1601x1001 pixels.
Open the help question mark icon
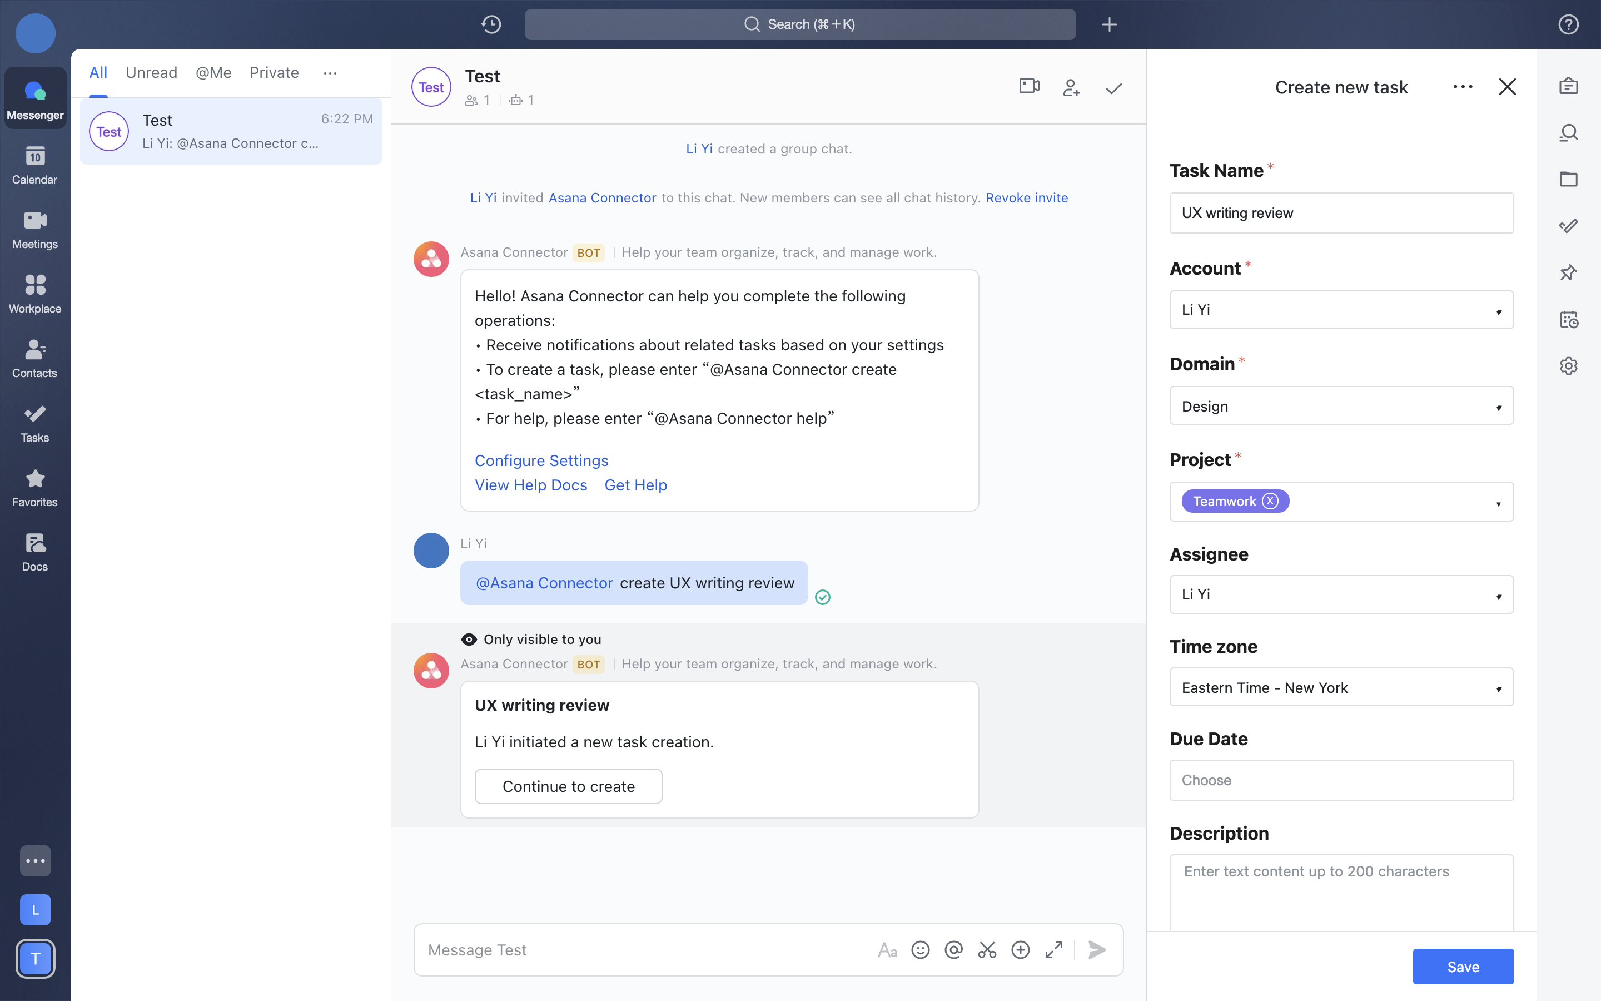pyautogui.click(x=1568, y=24)
